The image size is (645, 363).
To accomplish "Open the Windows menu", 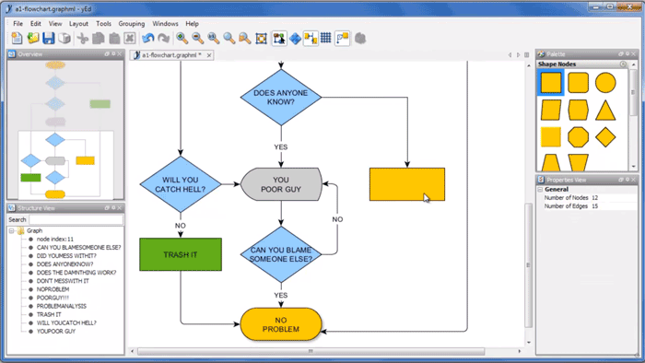I will tap(165, 23).
